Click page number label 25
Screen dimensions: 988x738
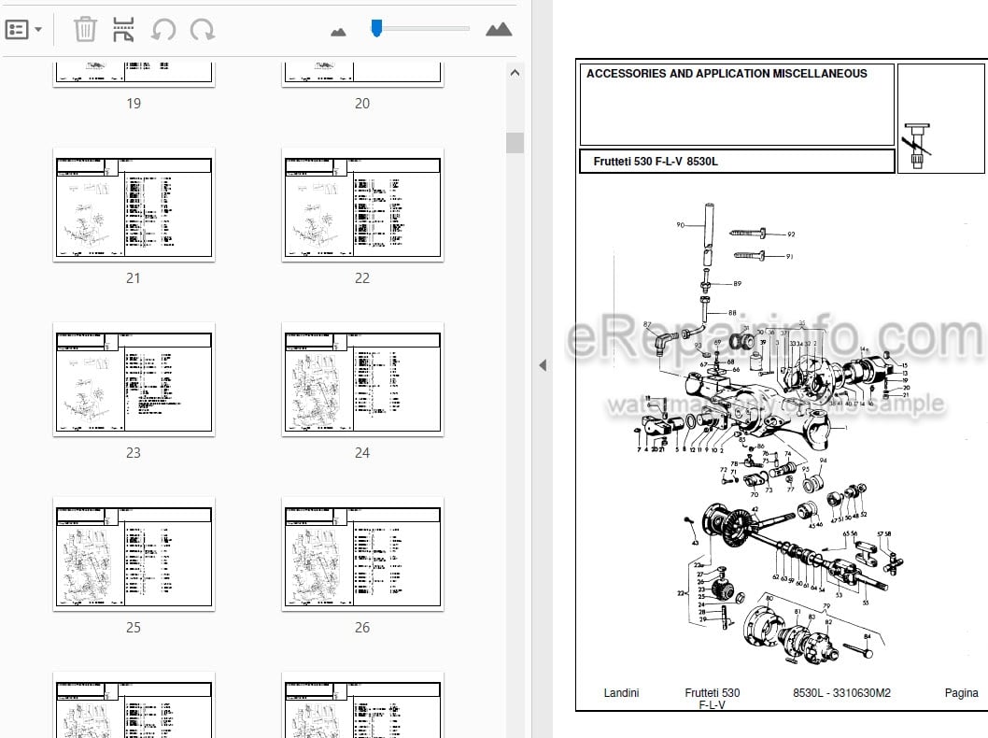134,627
